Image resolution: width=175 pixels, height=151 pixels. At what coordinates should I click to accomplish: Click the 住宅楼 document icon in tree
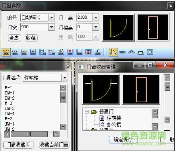102,118
